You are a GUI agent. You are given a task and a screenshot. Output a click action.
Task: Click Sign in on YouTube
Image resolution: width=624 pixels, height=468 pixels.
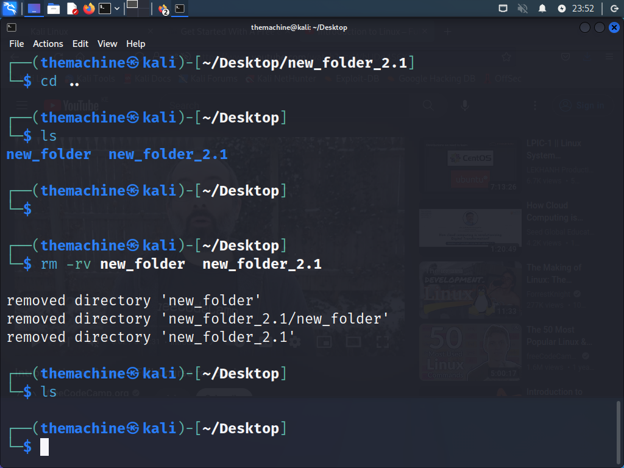(x=581, y=105)
